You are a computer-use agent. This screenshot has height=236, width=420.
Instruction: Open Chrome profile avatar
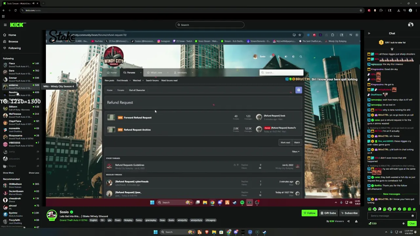[410, 10]
